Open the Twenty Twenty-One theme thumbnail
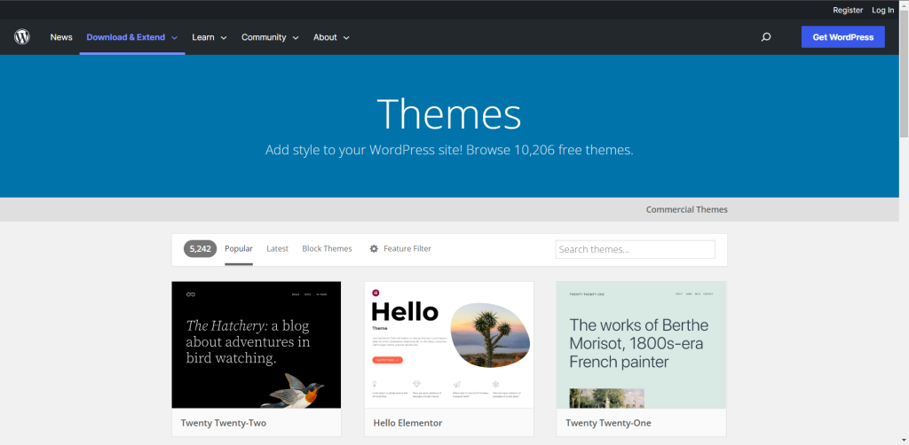The height and width of the screenshot is (445, 909). (x=641, y=345)
